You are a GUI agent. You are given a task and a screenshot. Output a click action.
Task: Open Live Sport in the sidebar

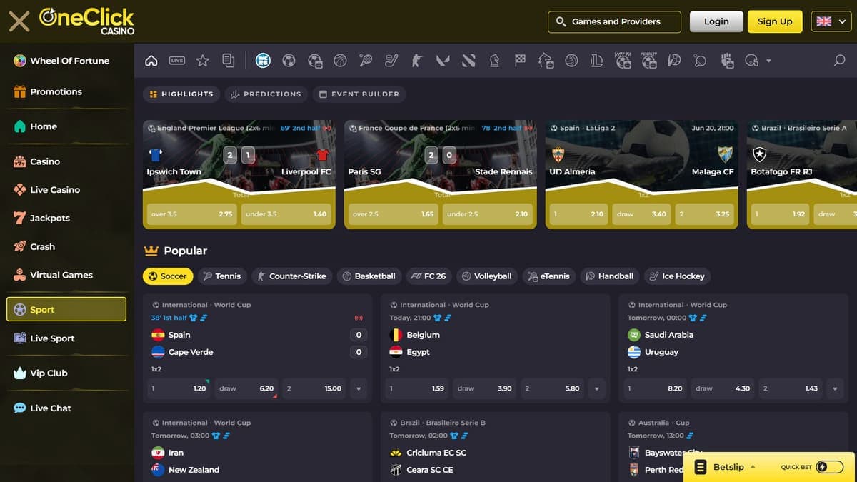(x=67, y=338)
